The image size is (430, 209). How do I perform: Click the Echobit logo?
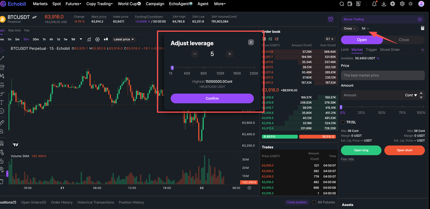(13, 4)
